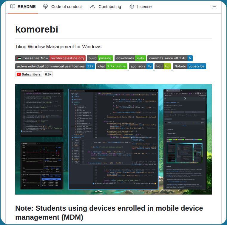Click the MDM students note heading
227x225 pixels.
tap(109, 213)
